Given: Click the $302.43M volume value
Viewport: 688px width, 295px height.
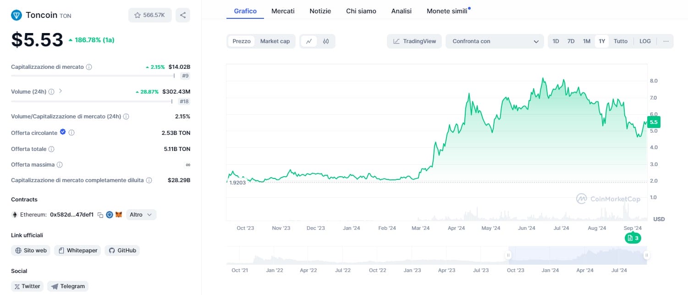Looking at the screenshot, I should coord(176,92).
